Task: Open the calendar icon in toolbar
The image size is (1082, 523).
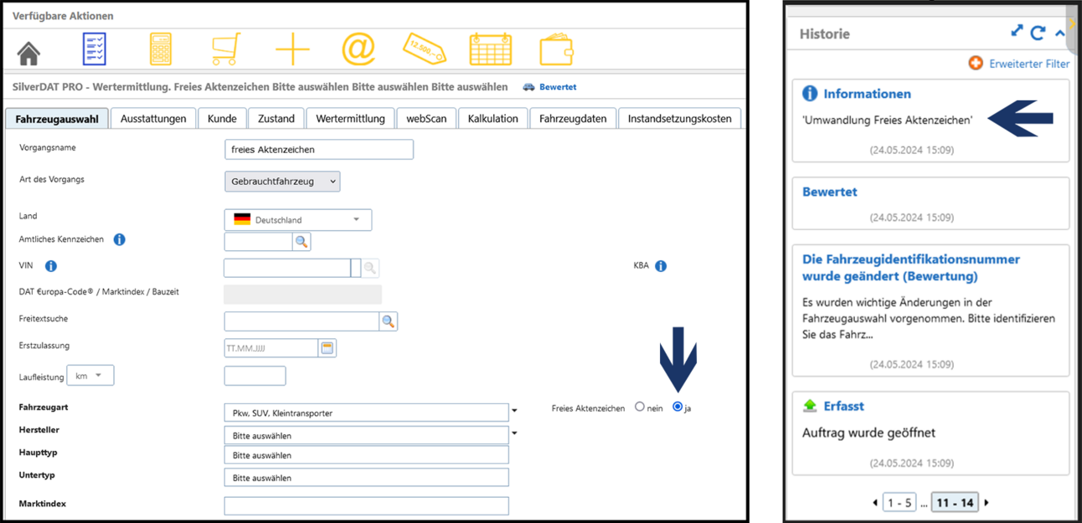Action: [x=490, y=50]
